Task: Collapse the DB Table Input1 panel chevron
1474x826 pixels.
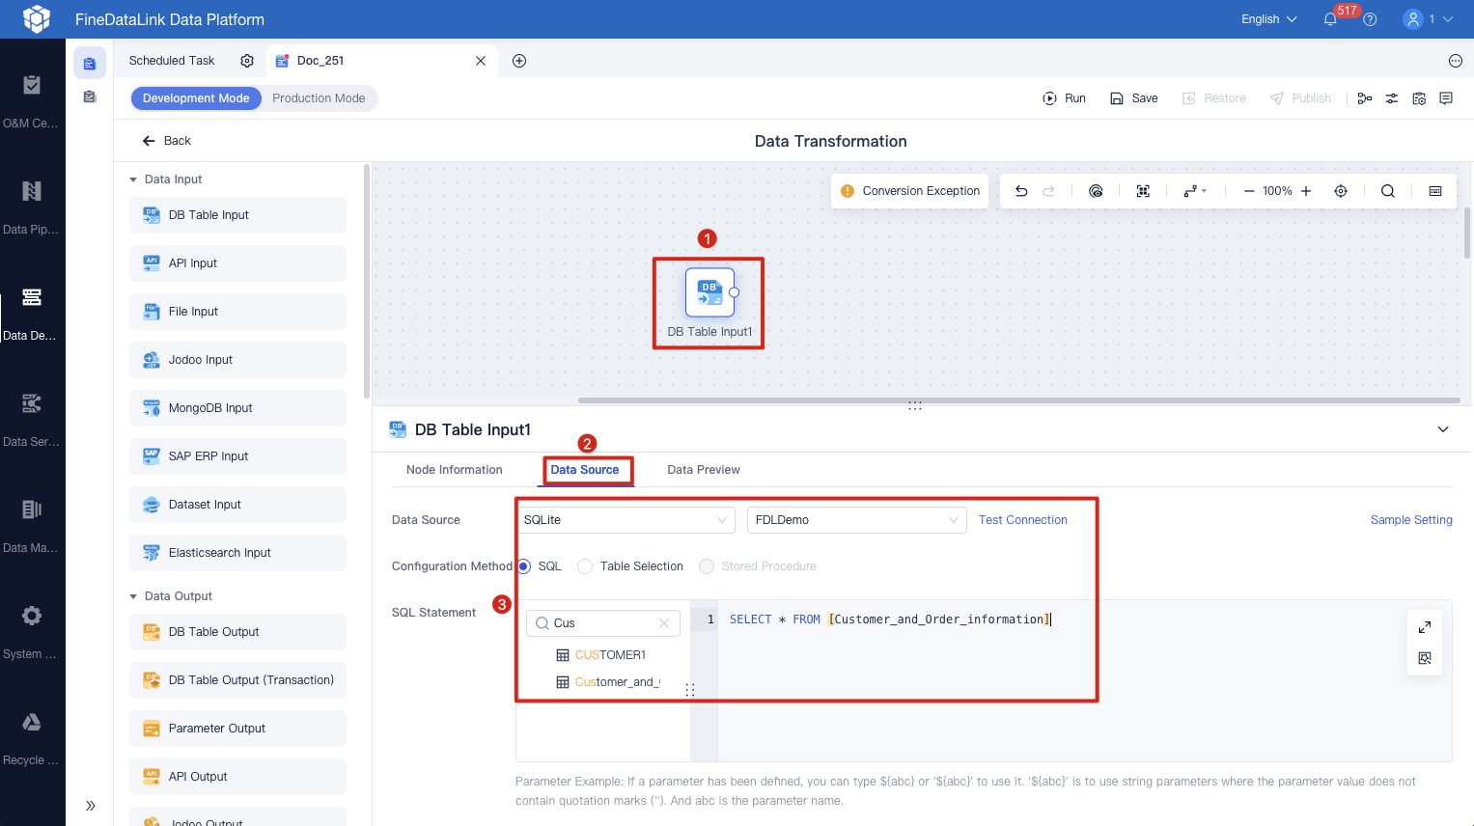Action: (1443, 429)
